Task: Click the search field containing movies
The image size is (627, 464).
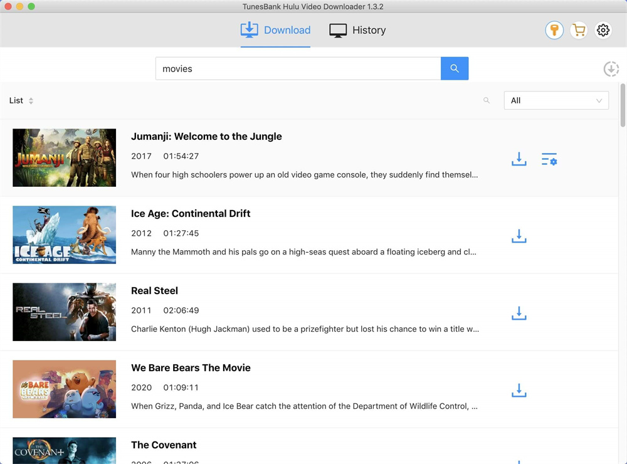Action: [298, 68]
